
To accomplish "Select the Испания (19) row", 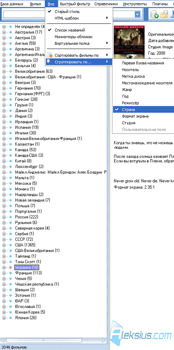I will coord(27,127).
